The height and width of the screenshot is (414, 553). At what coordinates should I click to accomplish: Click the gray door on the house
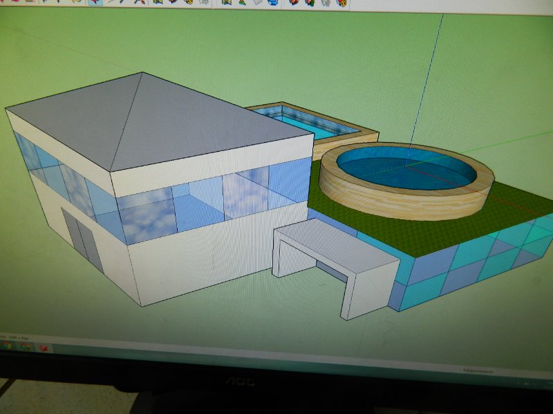pos(82,238)
